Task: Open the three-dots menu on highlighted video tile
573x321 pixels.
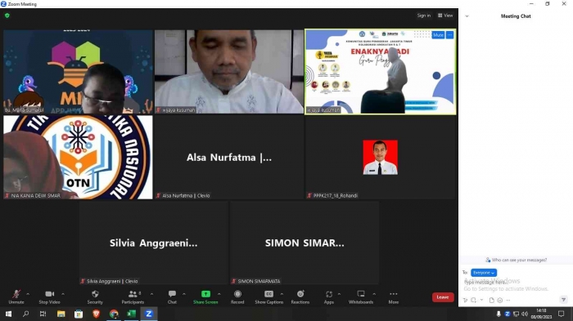Action: (x=450, y=35)
